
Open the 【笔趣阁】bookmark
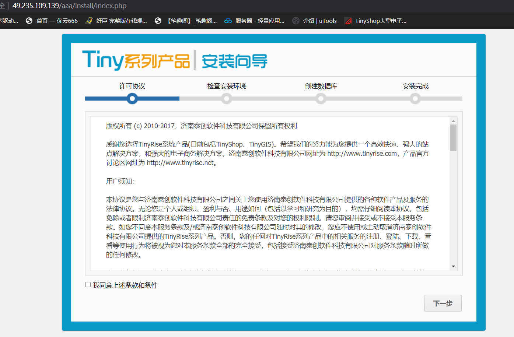(x=186, y=21)
